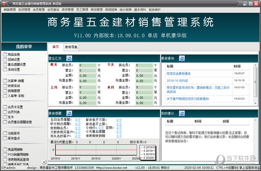
Task: Click 次数快用完客户 count link
Action: [78, 132]
